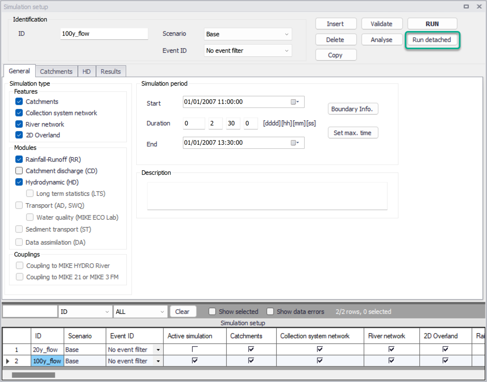The image size is (487, 382).
Task: Click the Duration minutes field
Action: click(x=233, y=123)
